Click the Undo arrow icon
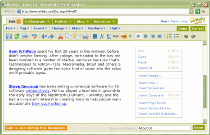 pos(44,36)
